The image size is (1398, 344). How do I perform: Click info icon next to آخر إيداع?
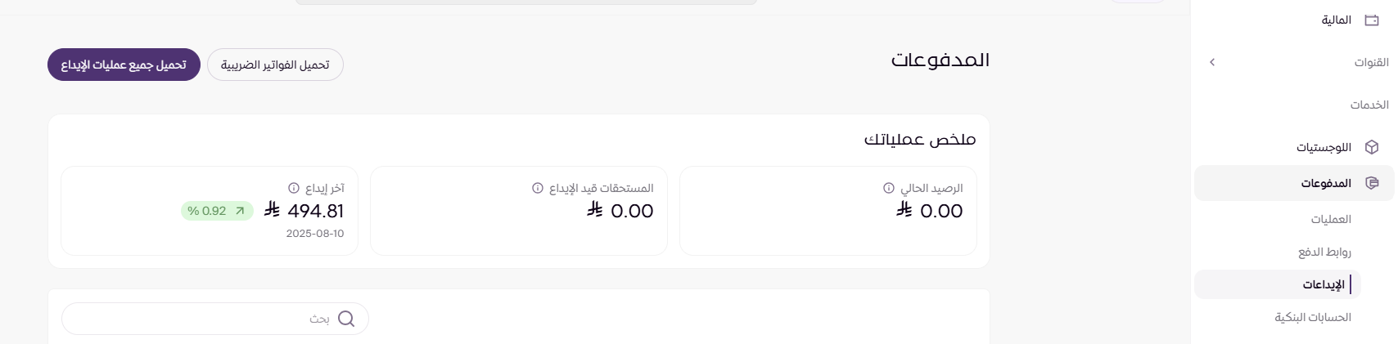tap(294, 188)
